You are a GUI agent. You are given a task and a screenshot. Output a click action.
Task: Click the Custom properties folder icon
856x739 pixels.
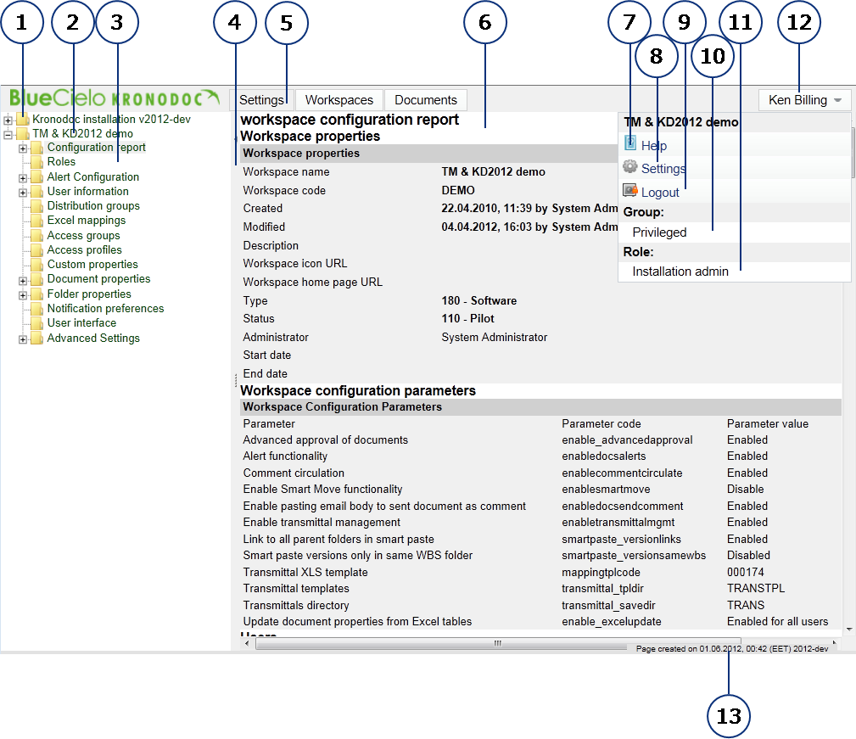37,265
